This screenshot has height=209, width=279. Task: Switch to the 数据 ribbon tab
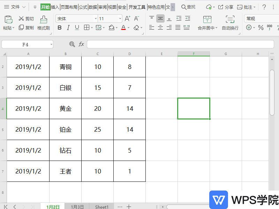coord(92,6)
